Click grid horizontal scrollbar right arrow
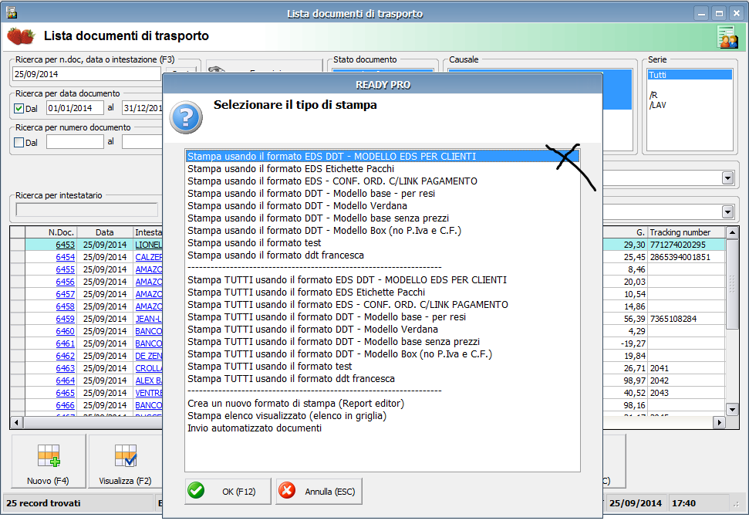This screenshot has width=749, height=531. point(719,422)
